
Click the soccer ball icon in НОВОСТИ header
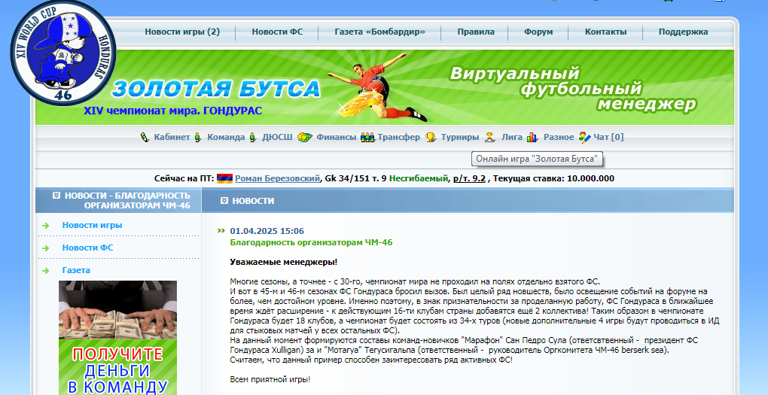pos(224,201)
